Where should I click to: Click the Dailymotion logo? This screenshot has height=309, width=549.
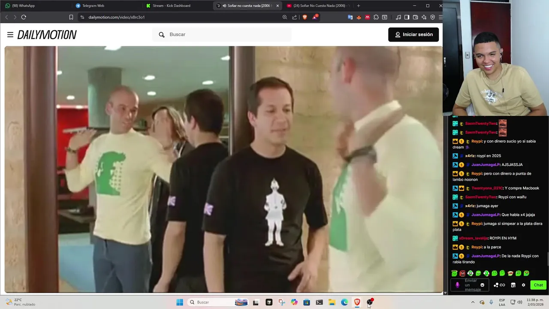tap(47, 35)
